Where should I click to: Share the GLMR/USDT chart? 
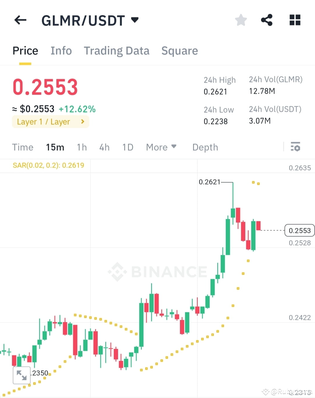coord(266,20)
